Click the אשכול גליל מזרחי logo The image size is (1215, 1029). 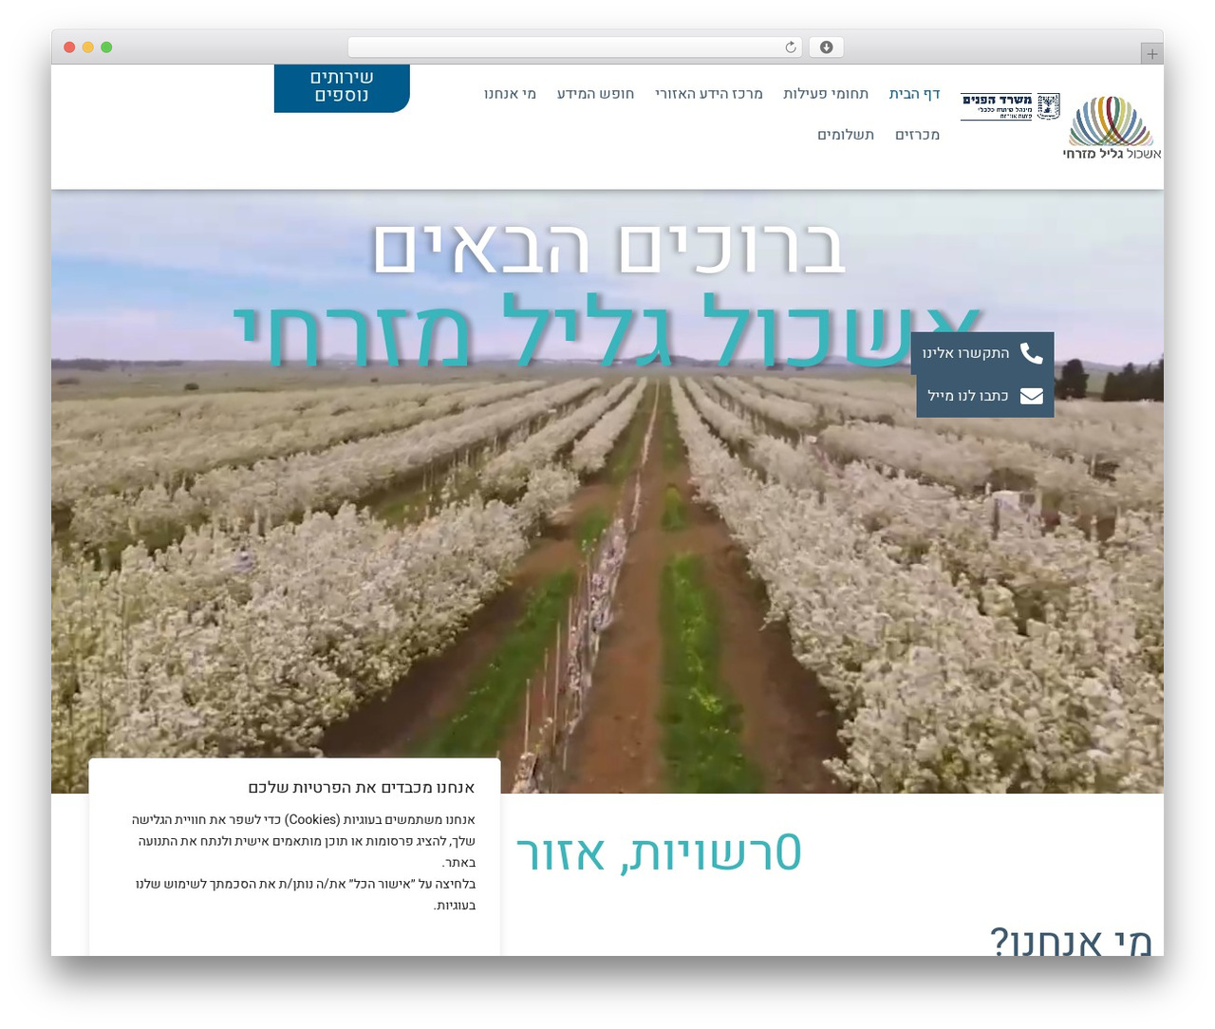tap(1112, 127)
